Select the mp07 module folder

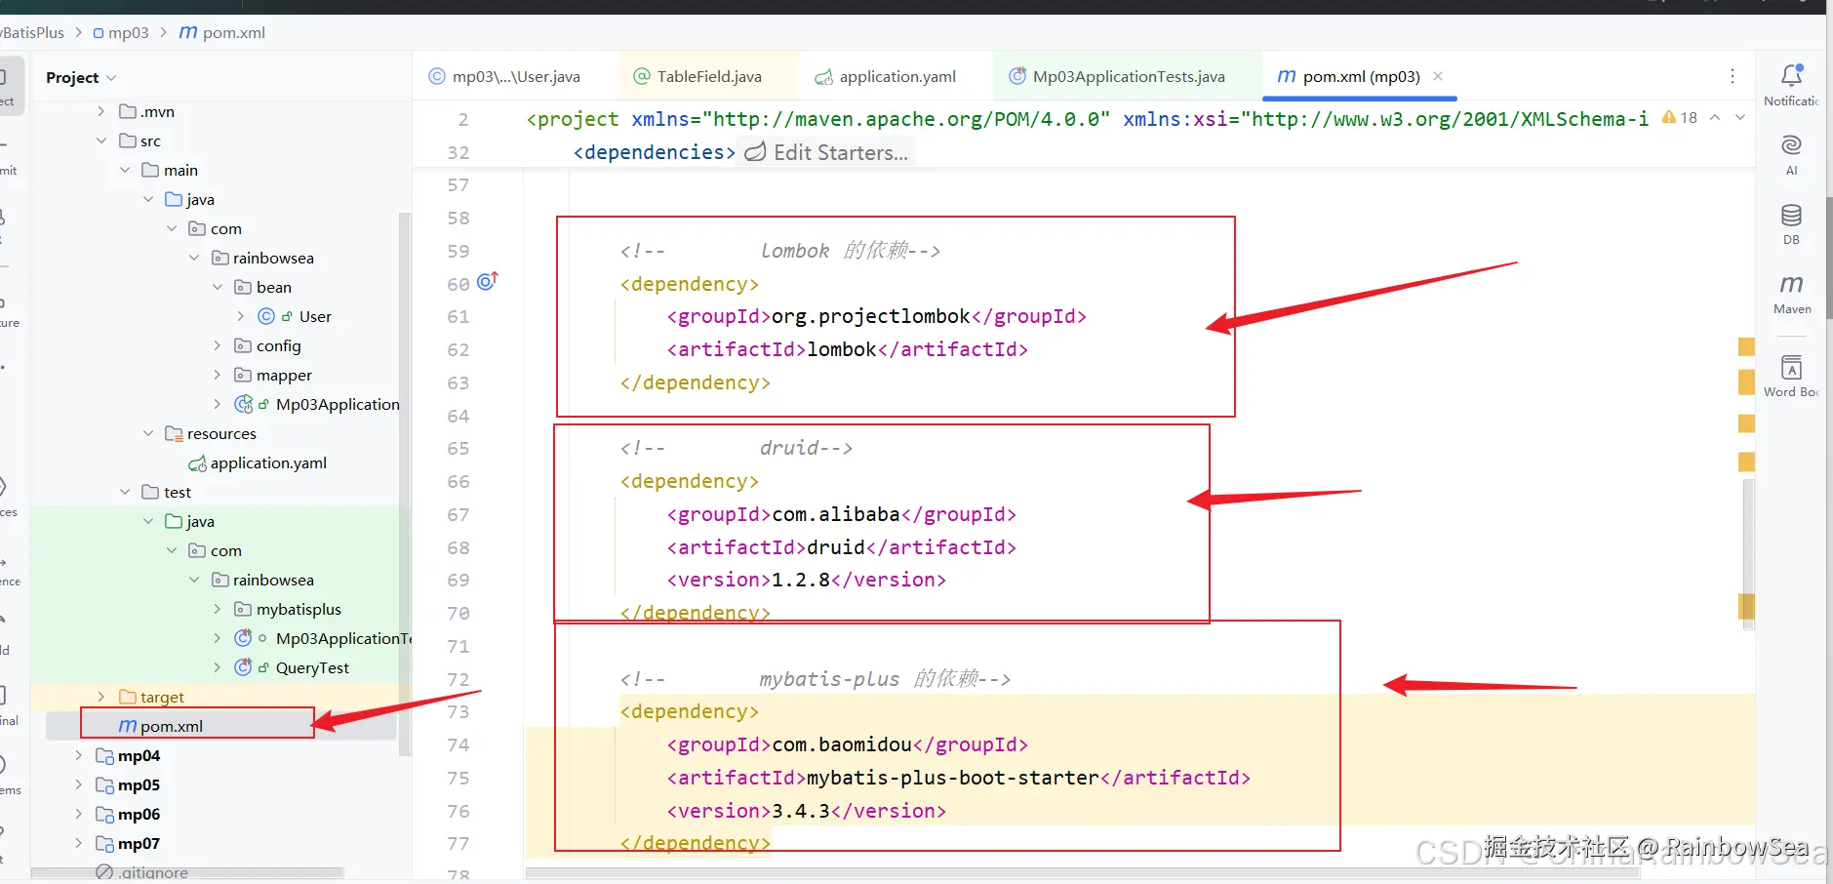pyautogui.click(x=139, y=843)
